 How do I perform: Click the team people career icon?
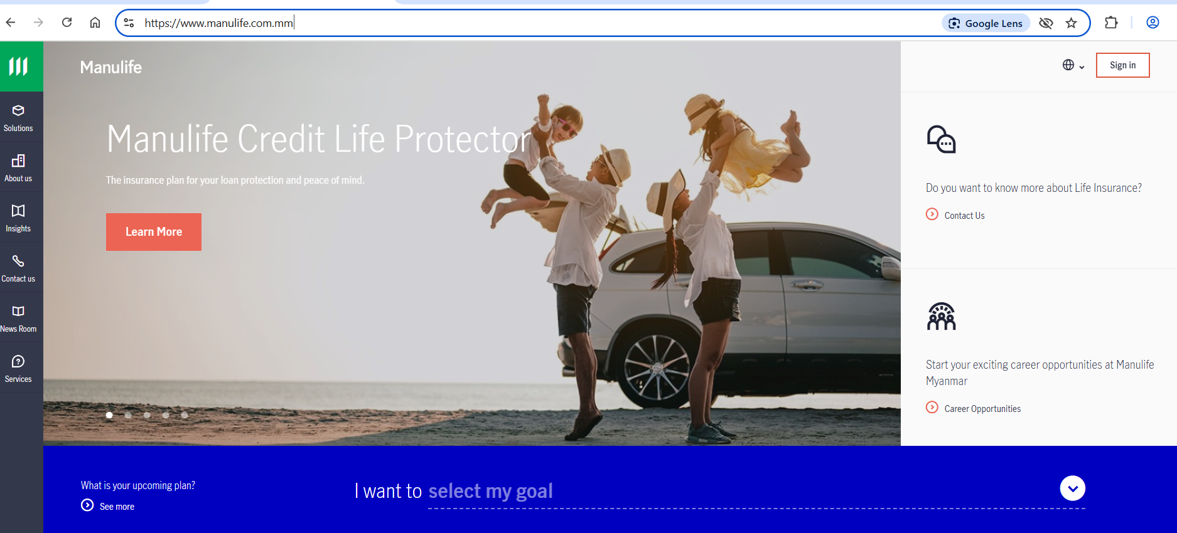point(941,316)
